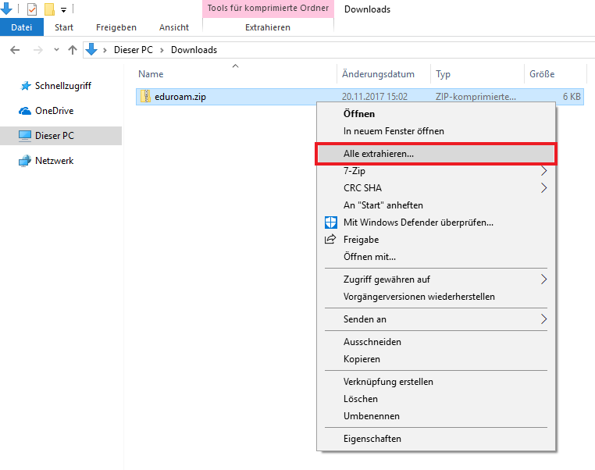Go back with the left arrow button
The image size is (595, 470).
15,50
